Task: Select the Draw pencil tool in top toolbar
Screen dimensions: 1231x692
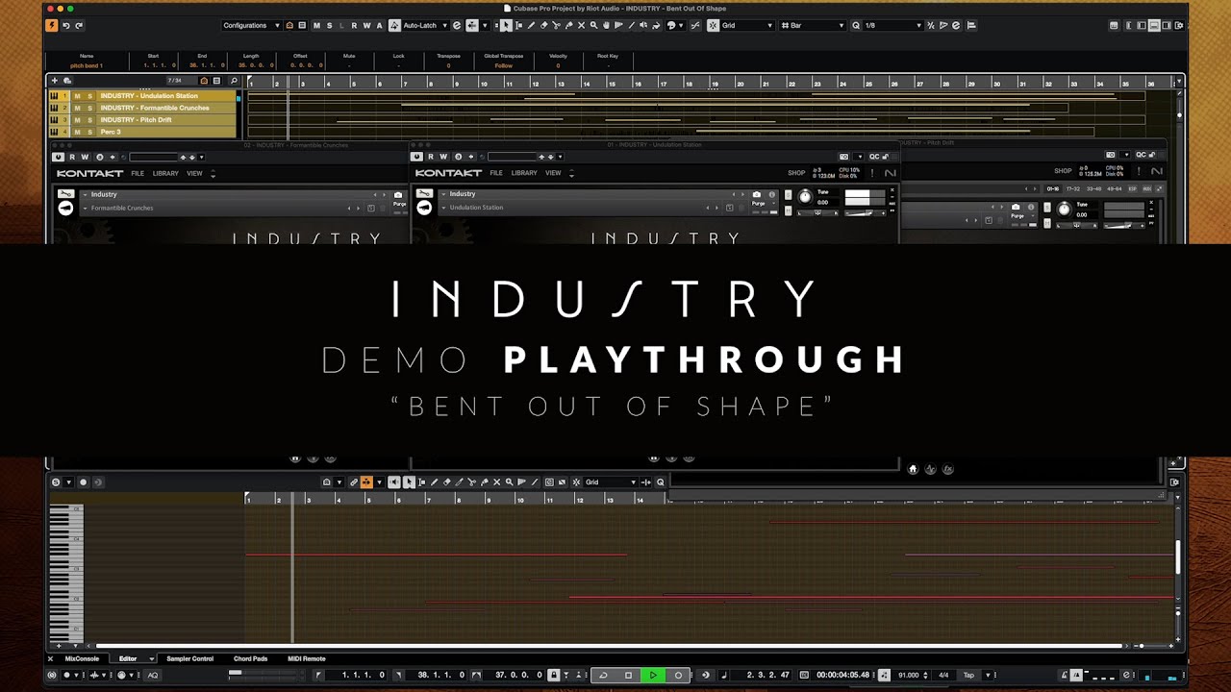Action: (x=532, y=25)
